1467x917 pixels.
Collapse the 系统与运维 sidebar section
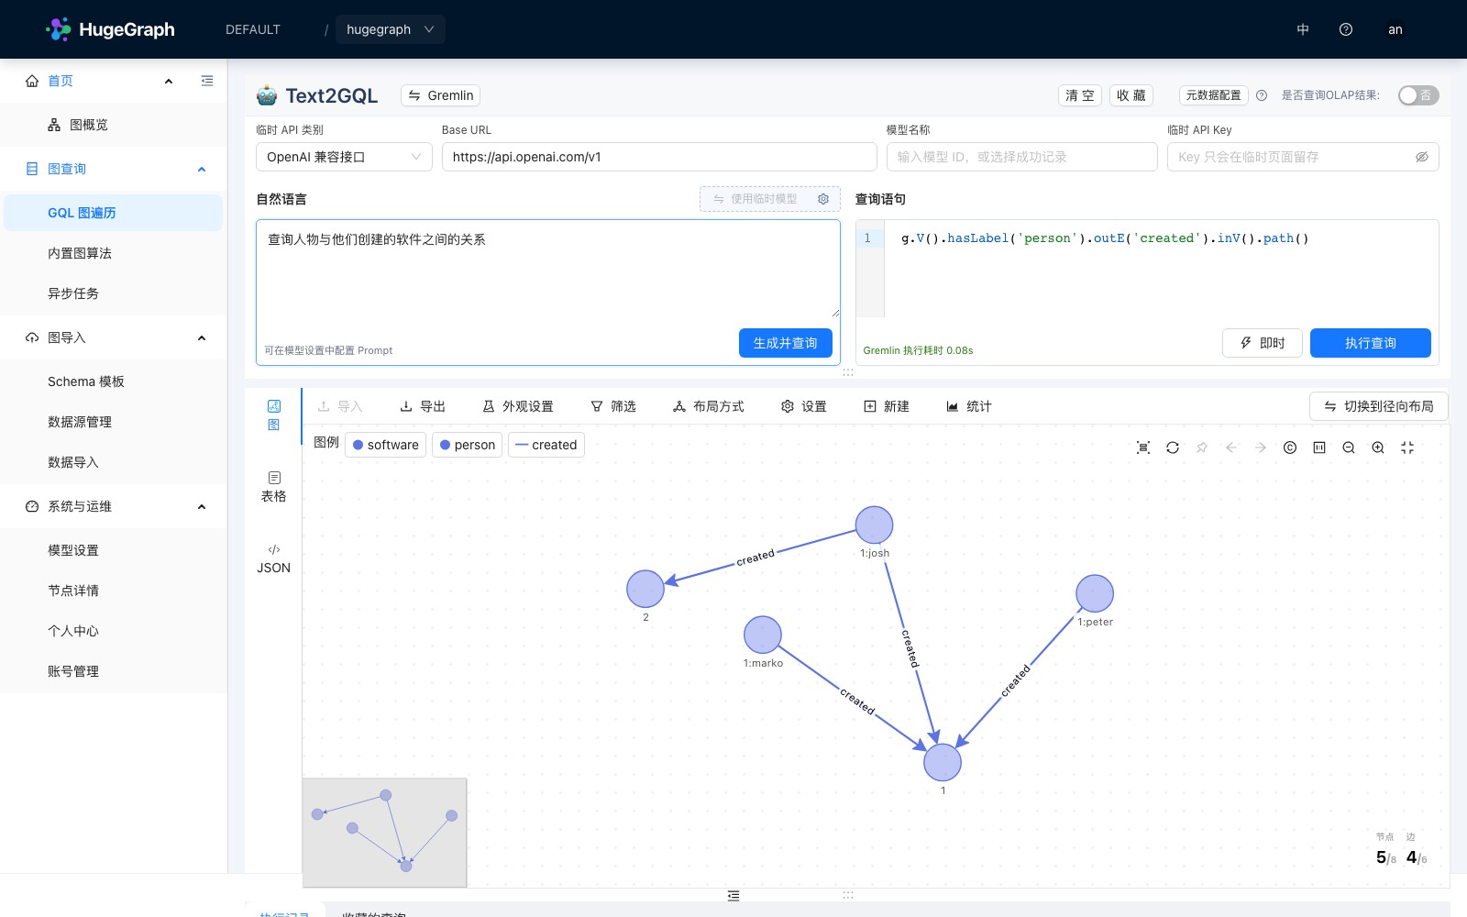coord(202,506)
